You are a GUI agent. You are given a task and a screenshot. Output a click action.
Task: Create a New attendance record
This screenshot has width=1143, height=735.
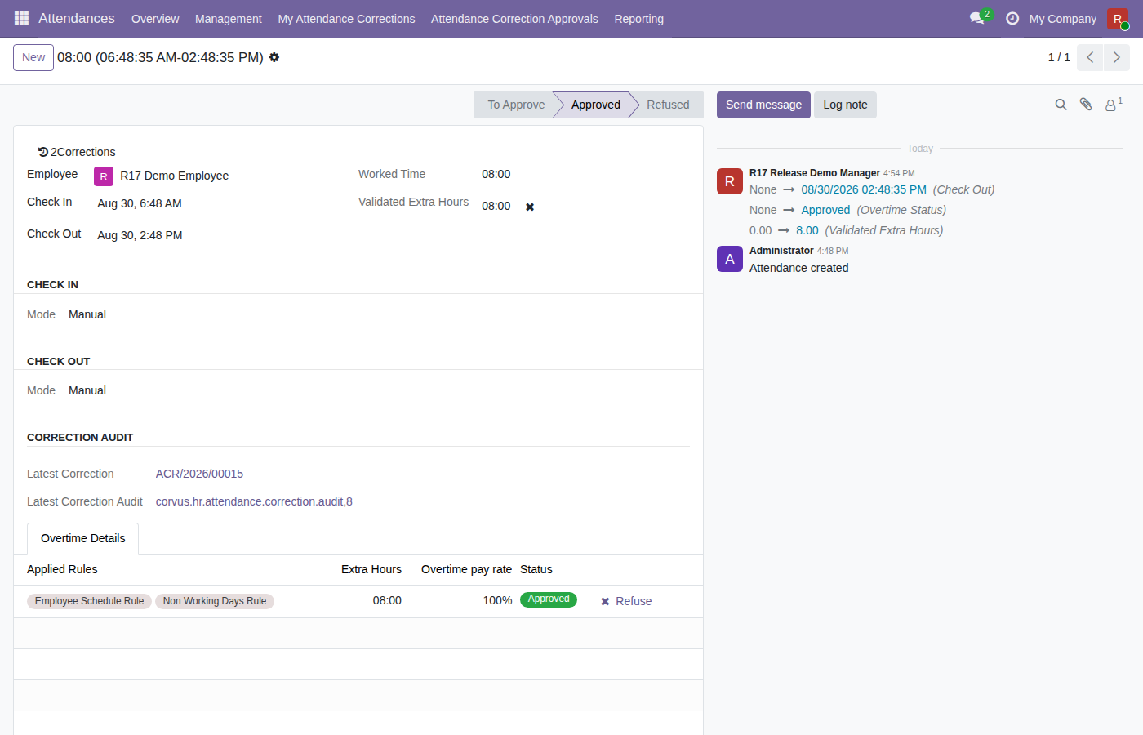(33, 57)
